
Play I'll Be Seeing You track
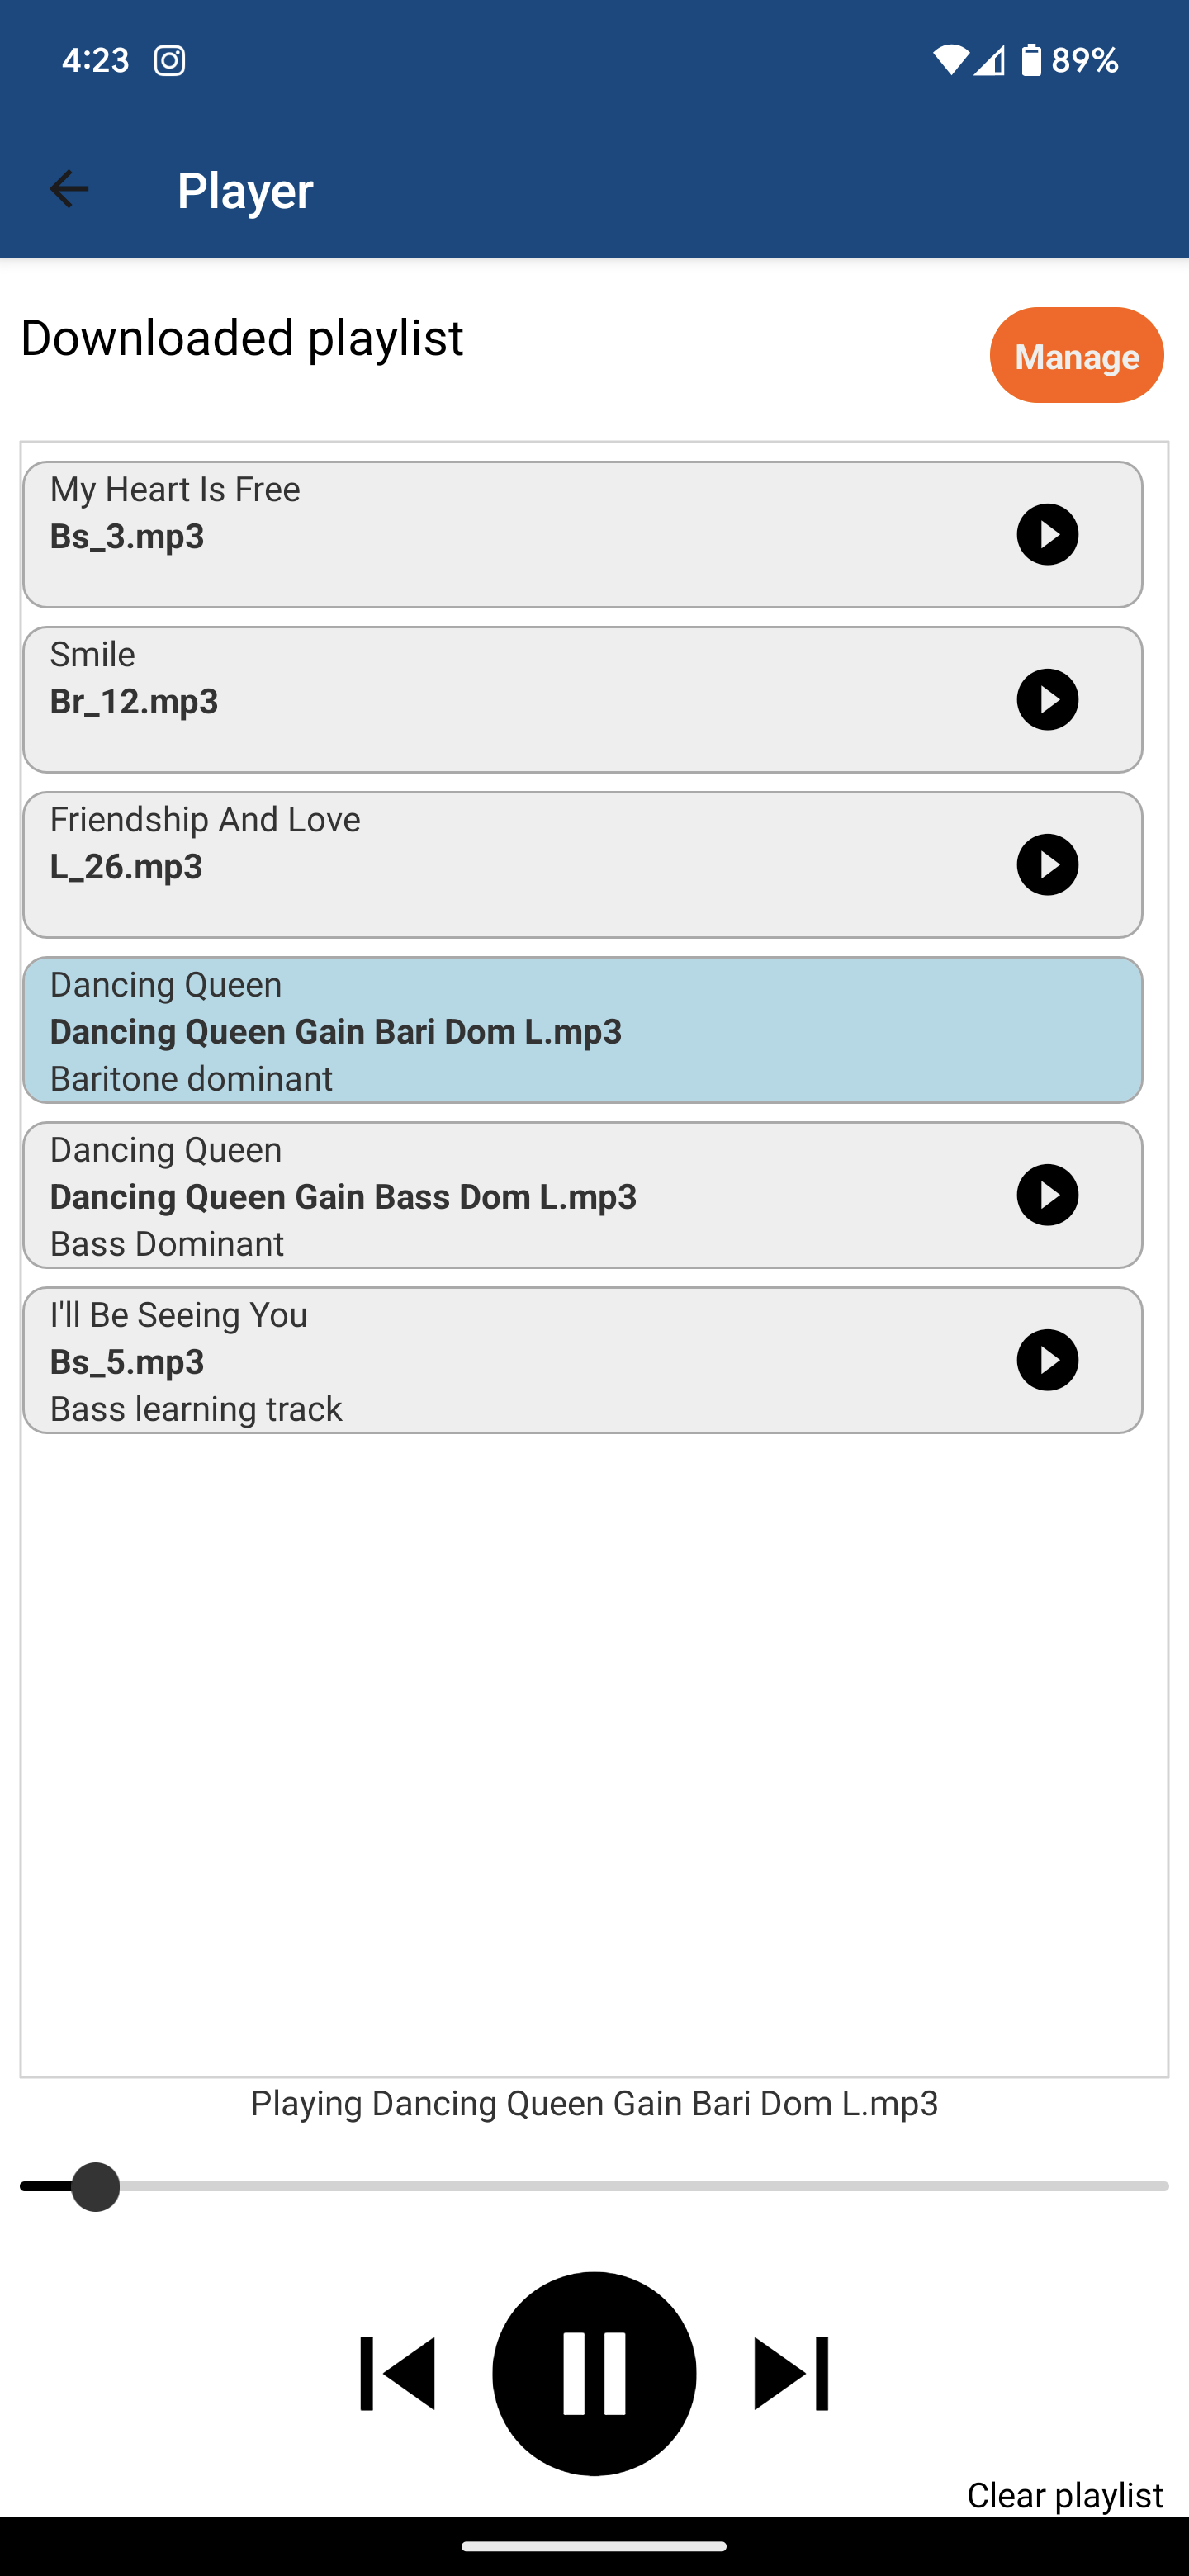tap(1047, 1360)
